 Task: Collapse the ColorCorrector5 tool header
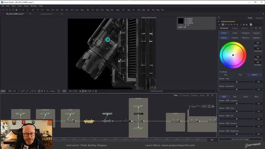[219, 22]
